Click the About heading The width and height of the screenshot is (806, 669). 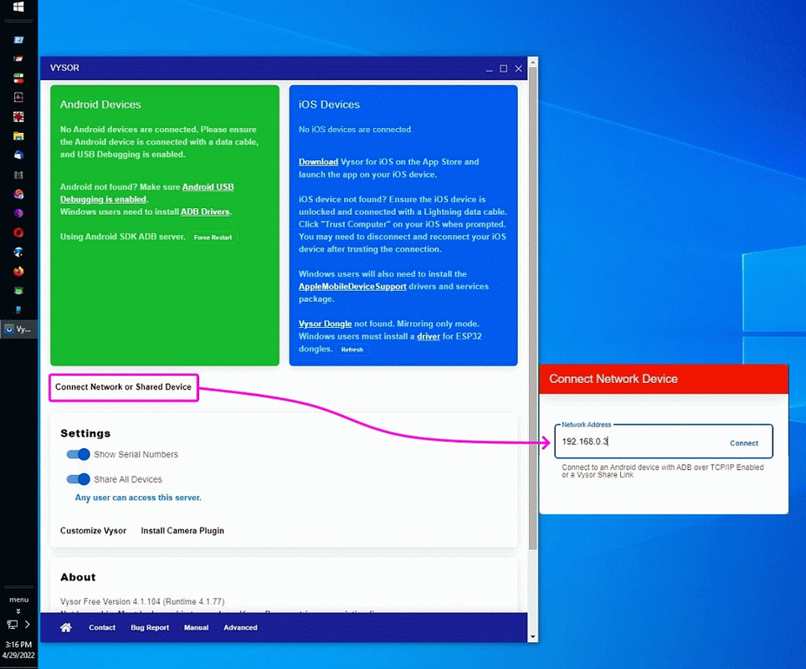(x=78, y=577)
